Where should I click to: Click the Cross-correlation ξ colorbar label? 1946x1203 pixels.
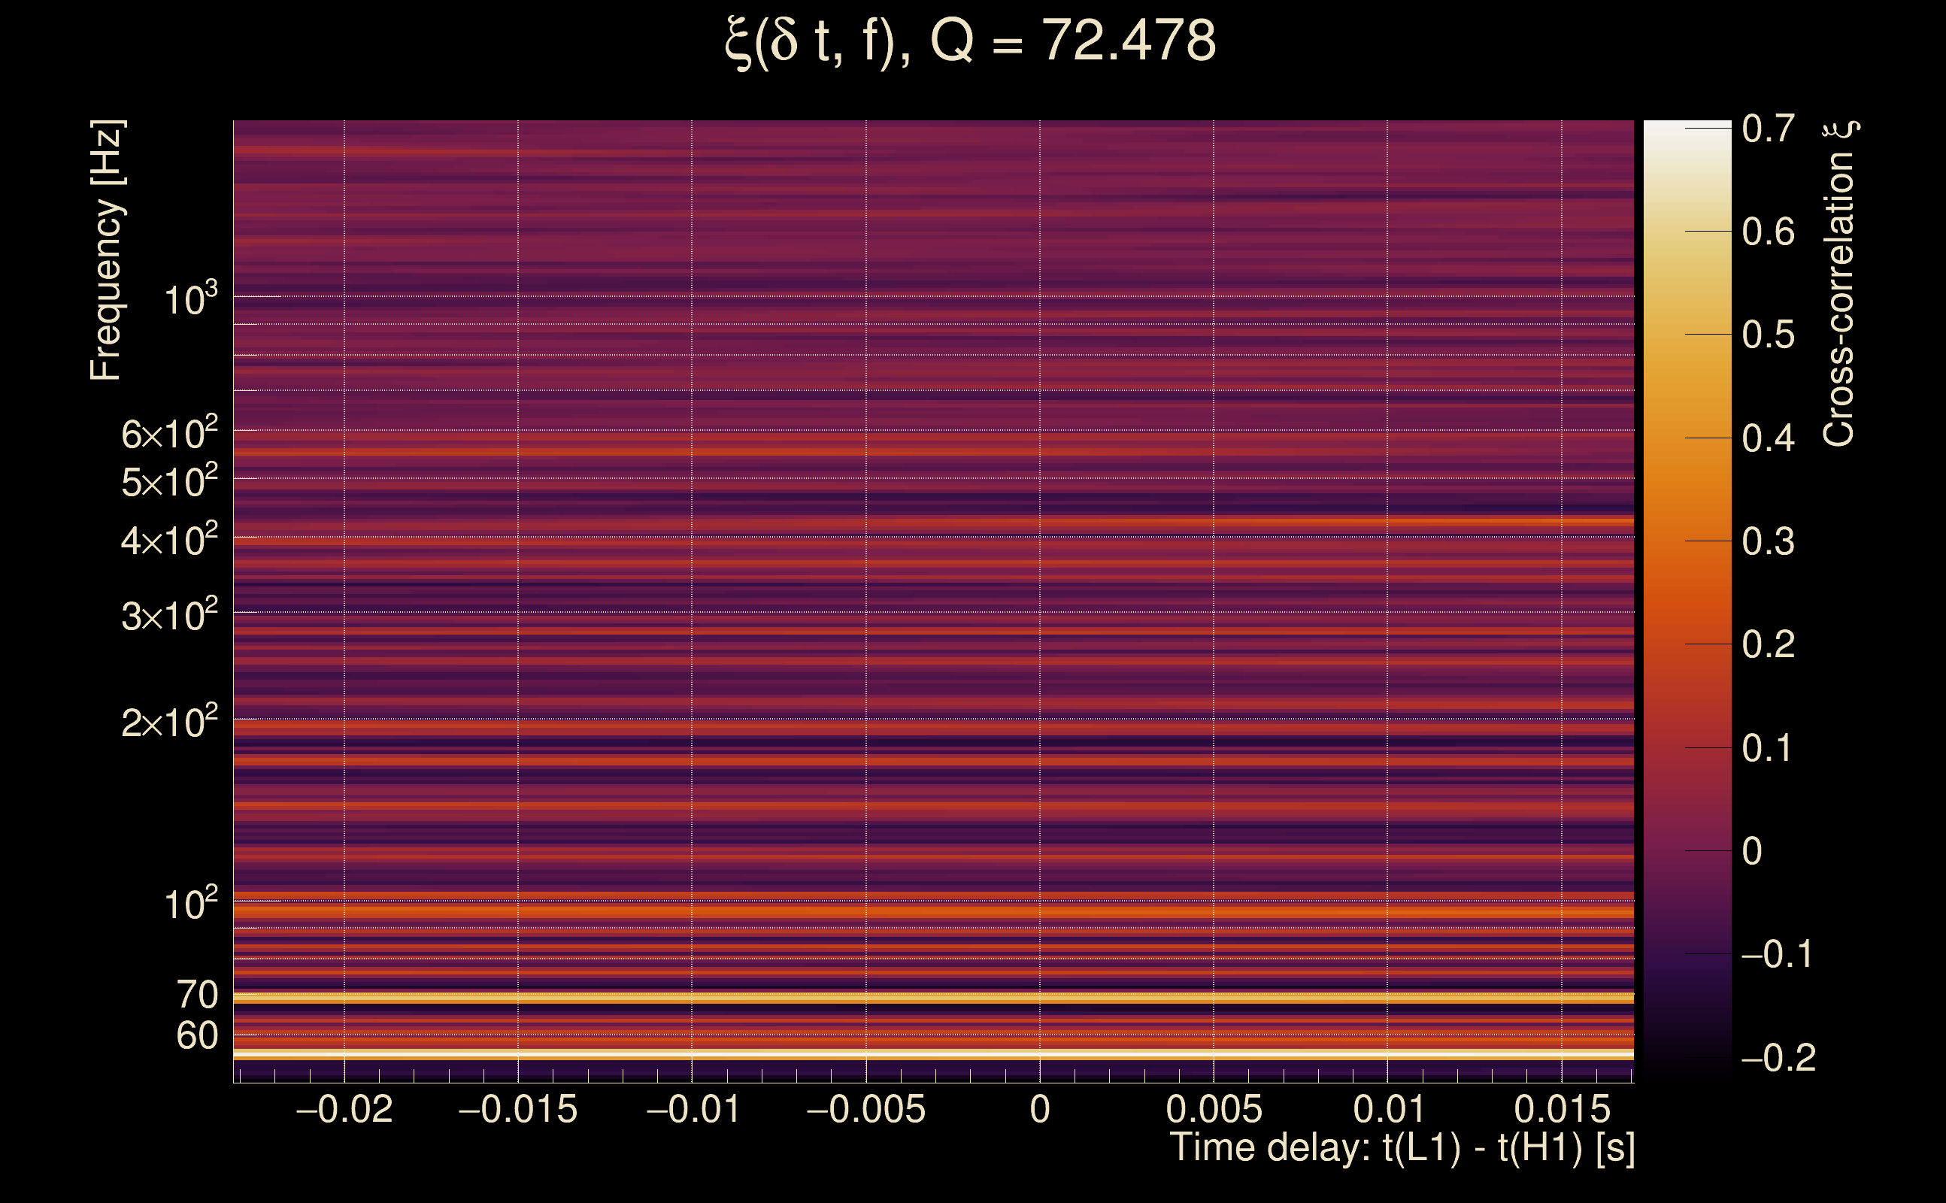1839,283
